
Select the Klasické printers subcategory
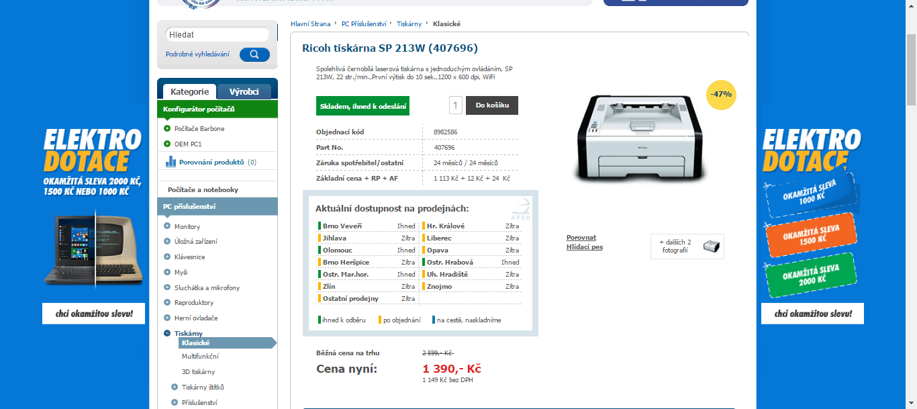(x=227, y=343)
